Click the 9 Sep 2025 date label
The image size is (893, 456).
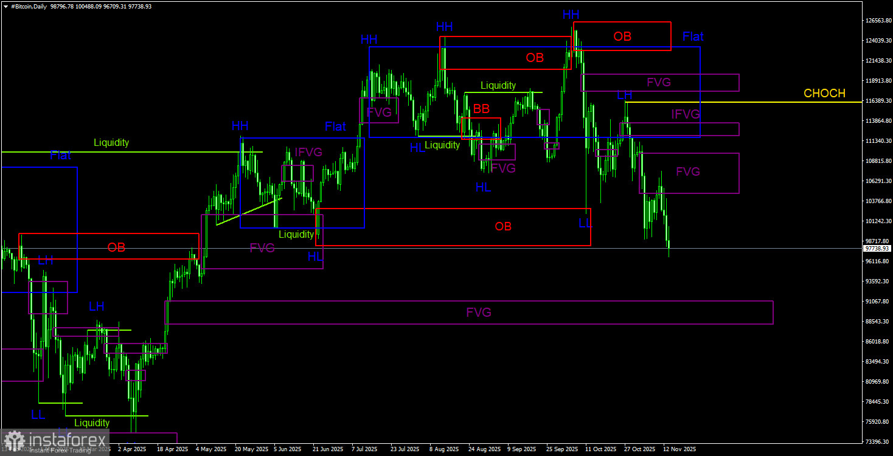(x=522, y=450)
